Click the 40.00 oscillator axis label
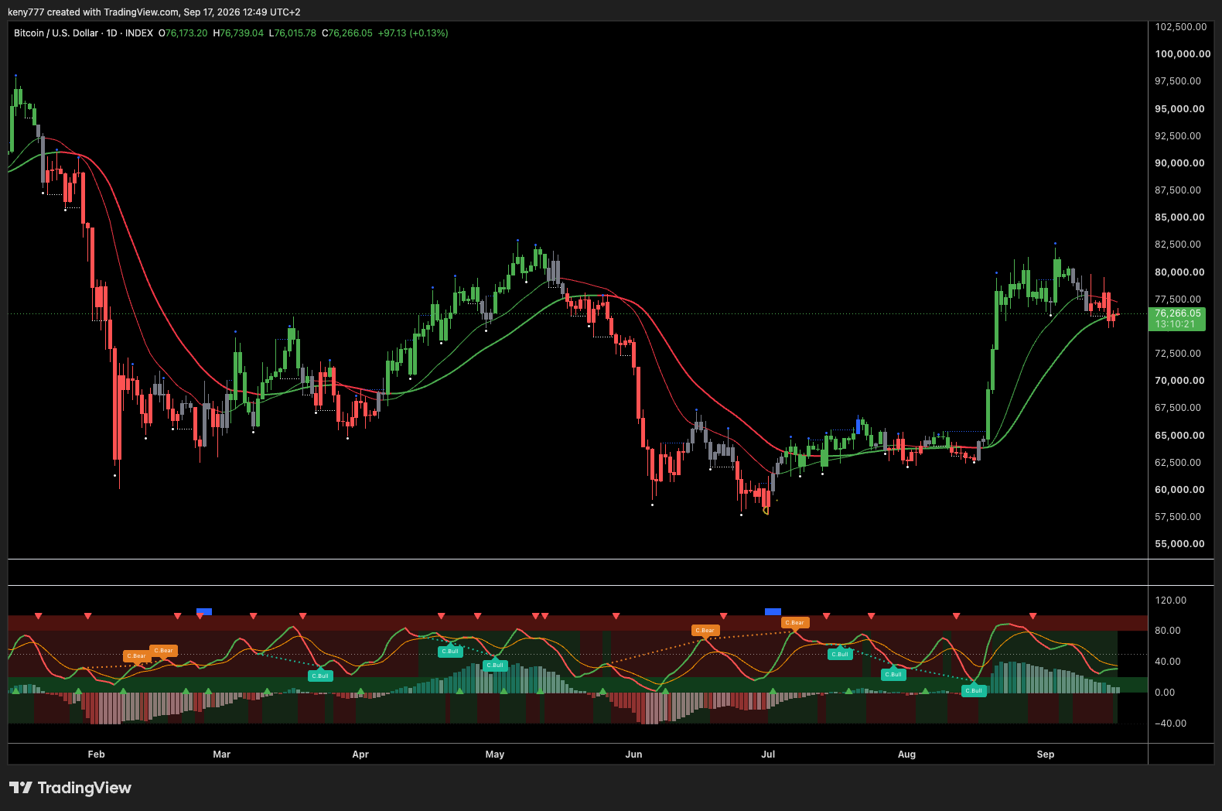Viewport: 1222px width, 811px height. pyautogui.click(x=1168, y=662)
